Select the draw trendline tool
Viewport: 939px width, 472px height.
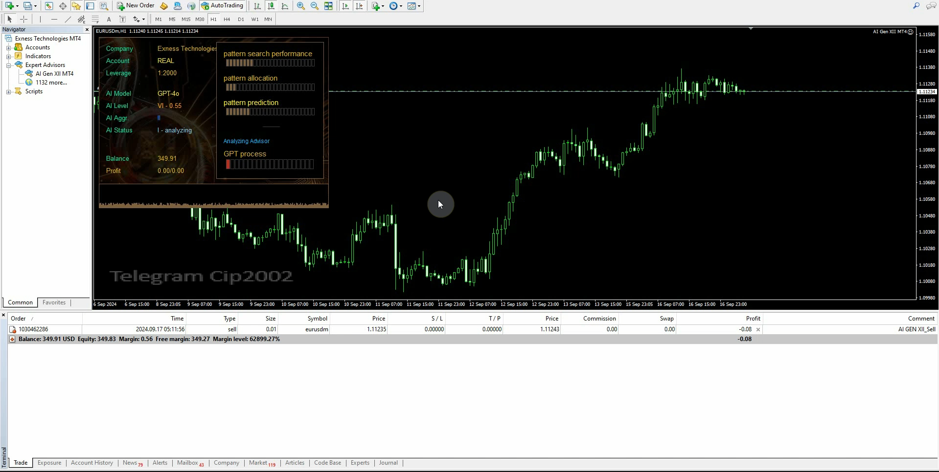[x=68, y=19]
